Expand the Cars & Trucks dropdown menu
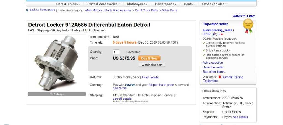This screenshot has height=125, width=283. pos(68,4)
